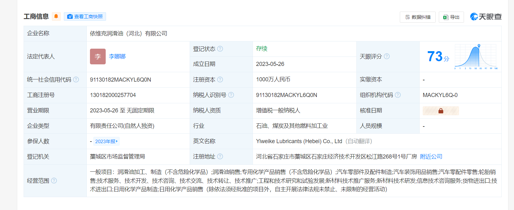Click the 经营范围 business scope paragraph
The image size is (514, 210).
pos(293,181)
